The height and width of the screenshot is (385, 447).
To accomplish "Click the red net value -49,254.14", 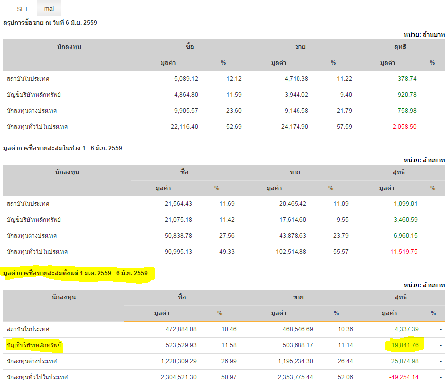I will [x=403, y=377].
